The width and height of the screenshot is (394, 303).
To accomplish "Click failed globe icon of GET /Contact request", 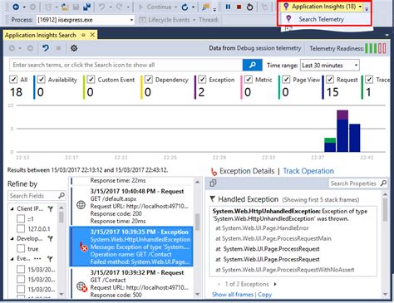I will [81, 286].
